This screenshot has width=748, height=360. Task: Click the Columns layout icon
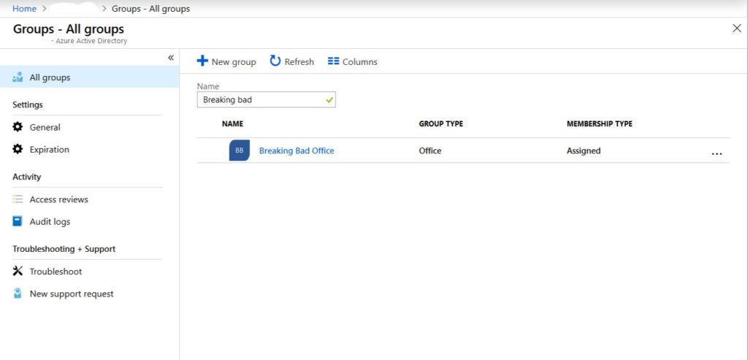point(333,61)
